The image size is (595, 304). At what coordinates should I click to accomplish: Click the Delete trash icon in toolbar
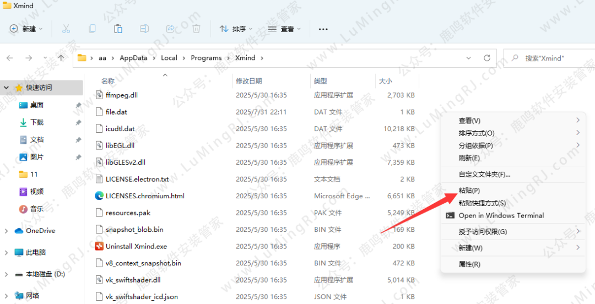click(196, 29)
